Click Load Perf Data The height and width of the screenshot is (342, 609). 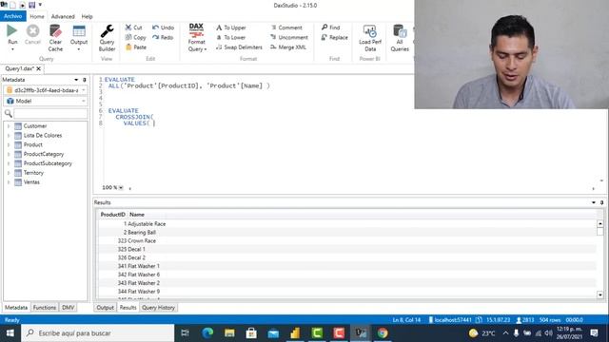(x=370, y=38)
